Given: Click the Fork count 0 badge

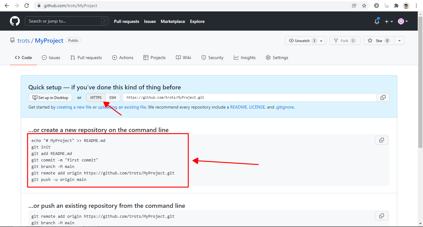Looking at the screenshot, I should tap(353, 41).
